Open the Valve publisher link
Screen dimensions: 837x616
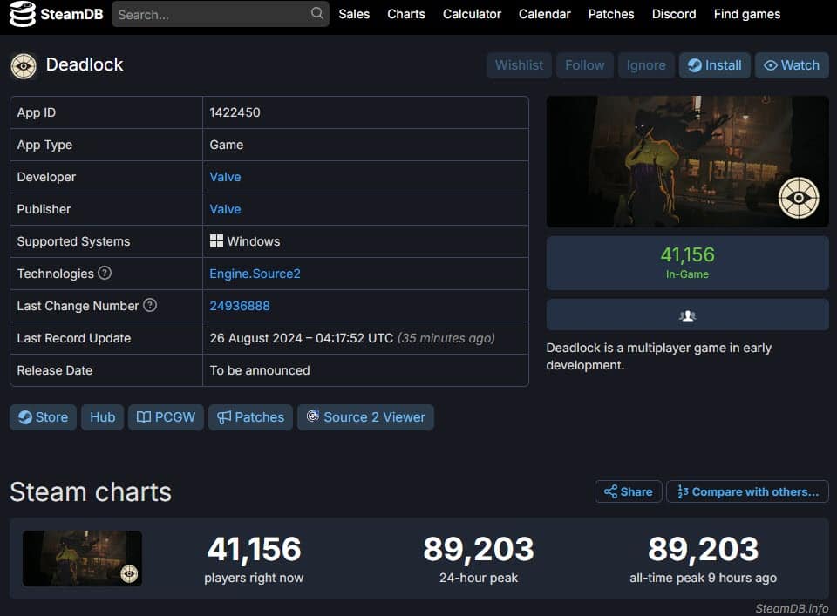[225, 209]
